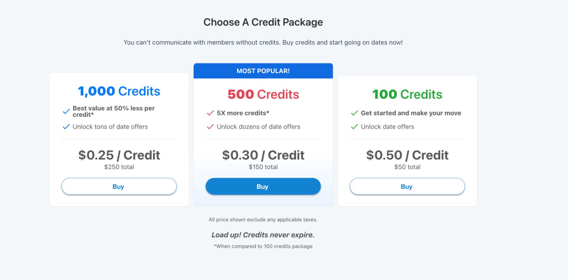Buy the 100 Credits package

(x=407, y=187)
